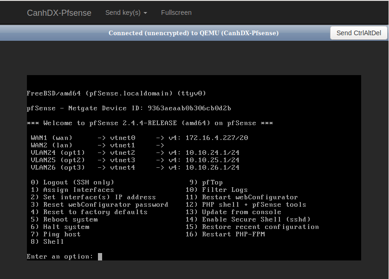Viewport: 389px width, 279px height.
Task: Click option 8) Shell
Action: coord(47,242)
